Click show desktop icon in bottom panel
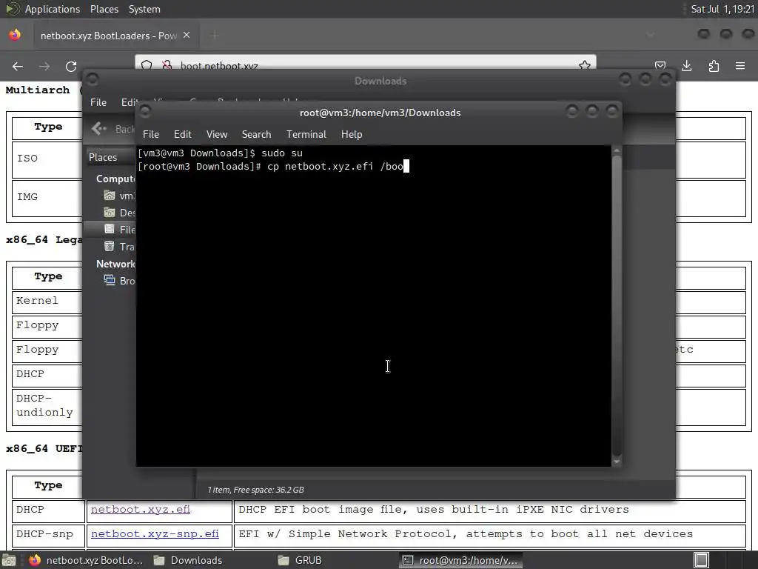Viewport: 758px width, 569px height. (8, 560)
